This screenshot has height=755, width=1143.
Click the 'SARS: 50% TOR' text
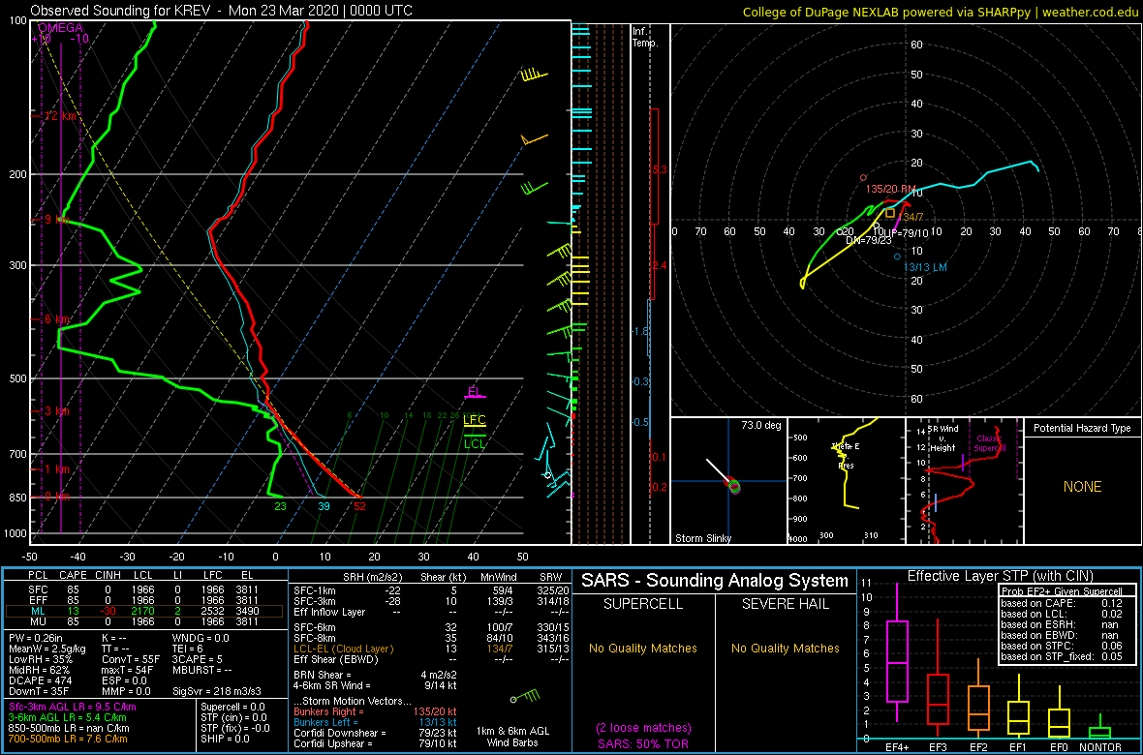pos(642,742)
